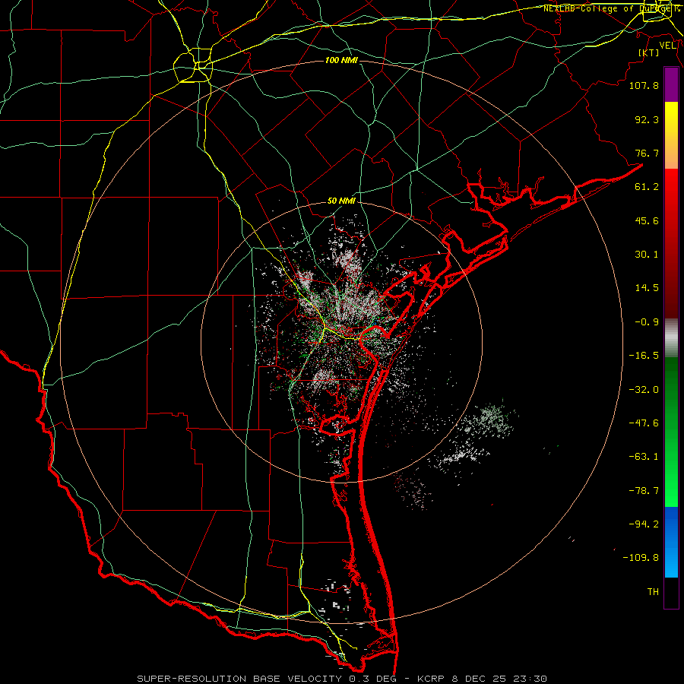The image size is (684, 684).
Task: Click the -47.6 legend value
Action: [644, 423]
